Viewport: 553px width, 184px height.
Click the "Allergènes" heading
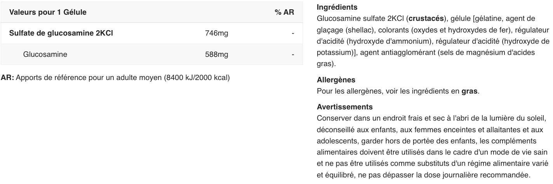tap(336, 80)
